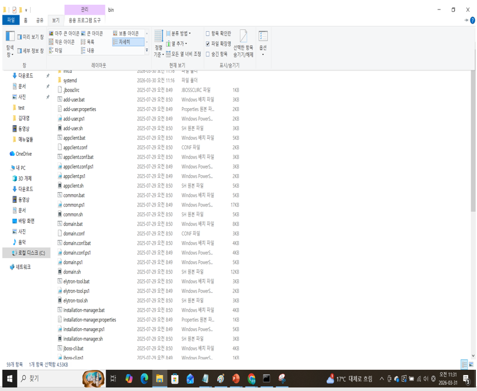Open the help question mark icon
The height and width of the screenshot is (391, 477).
coord(472,21)
